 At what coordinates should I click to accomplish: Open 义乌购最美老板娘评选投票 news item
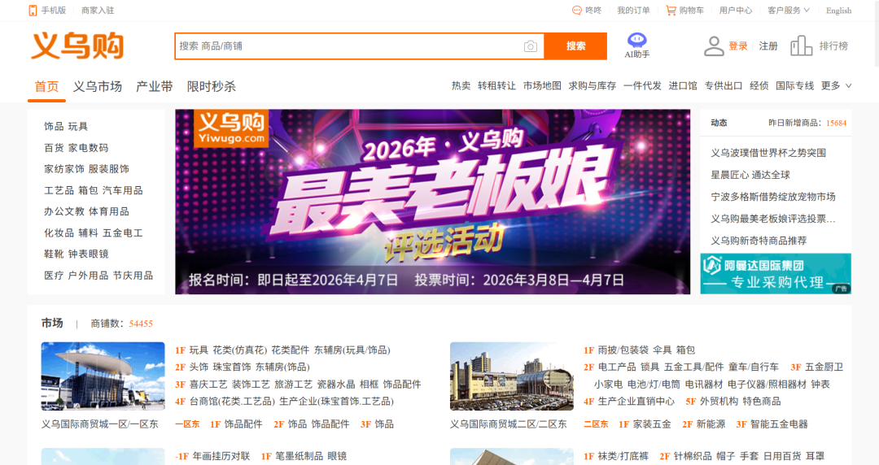(x=773, y=219)
